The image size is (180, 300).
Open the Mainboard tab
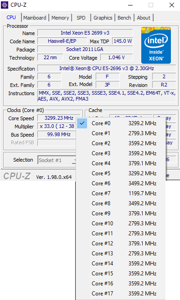pos(35,18)
